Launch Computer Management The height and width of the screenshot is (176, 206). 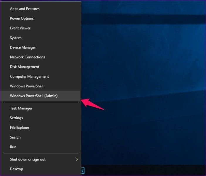(40, 77)
